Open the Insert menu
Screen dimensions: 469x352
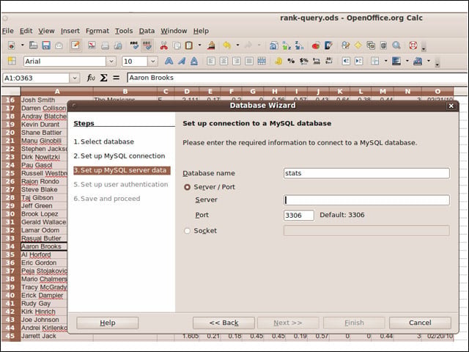(70, 31)
